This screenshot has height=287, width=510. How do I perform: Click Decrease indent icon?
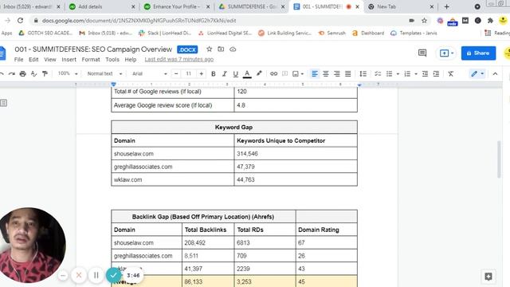[x=425, y=74]
